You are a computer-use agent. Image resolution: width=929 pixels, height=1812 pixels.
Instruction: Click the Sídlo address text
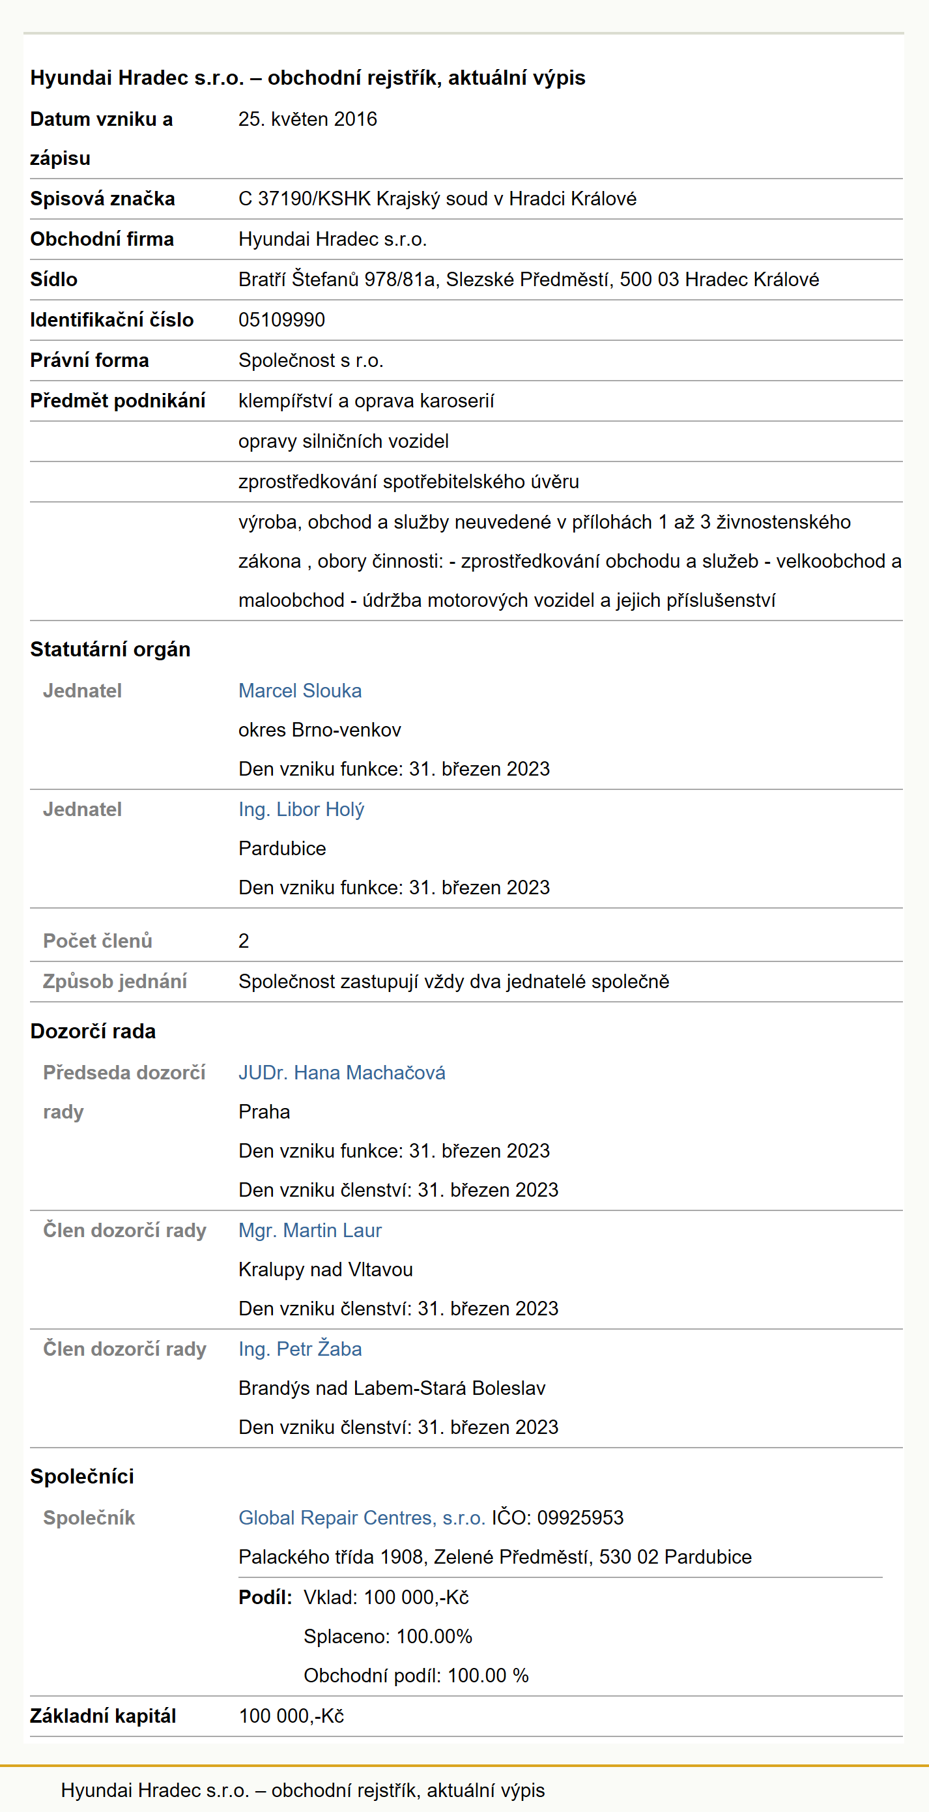pos(529,279)
